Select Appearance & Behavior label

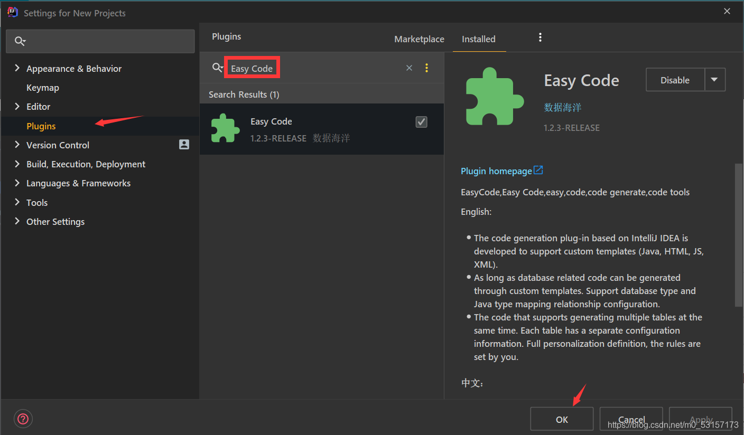pos(74,69)
